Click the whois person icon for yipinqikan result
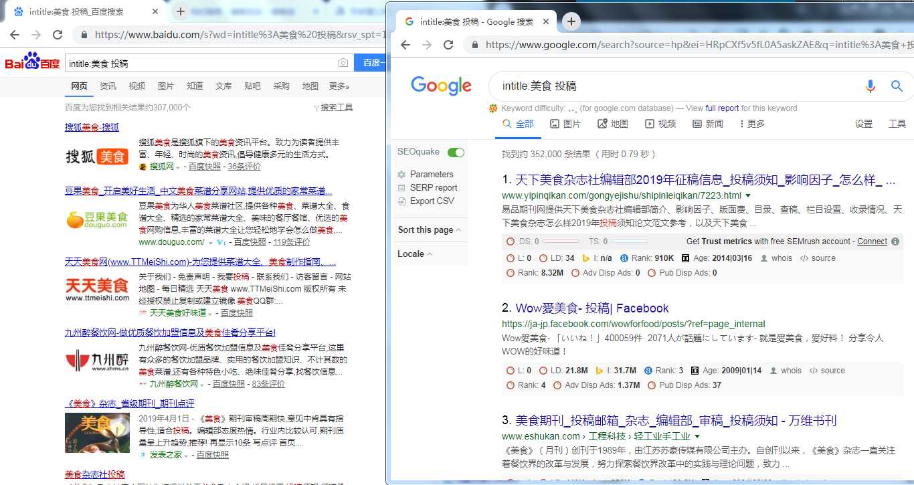This screenshot has height=485, width=914. 763,258
